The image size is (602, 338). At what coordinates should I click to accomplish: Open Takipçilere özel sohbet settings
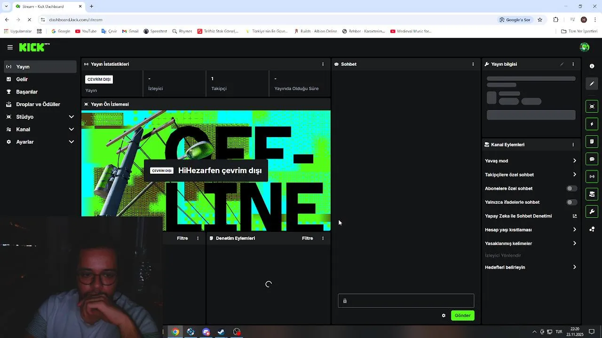click(x=531, y=175)
